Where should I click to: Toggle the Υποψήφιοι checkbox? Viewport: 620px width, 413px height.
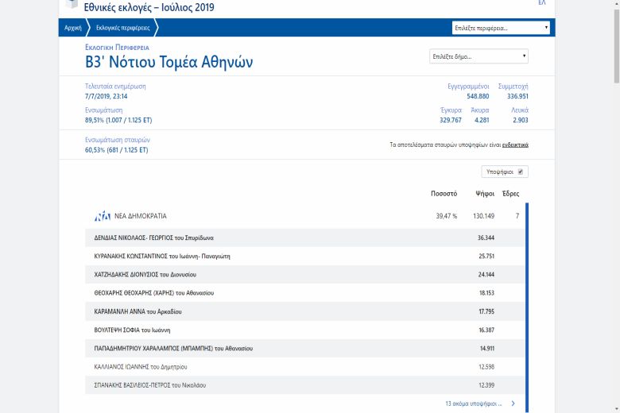(521, 172)
